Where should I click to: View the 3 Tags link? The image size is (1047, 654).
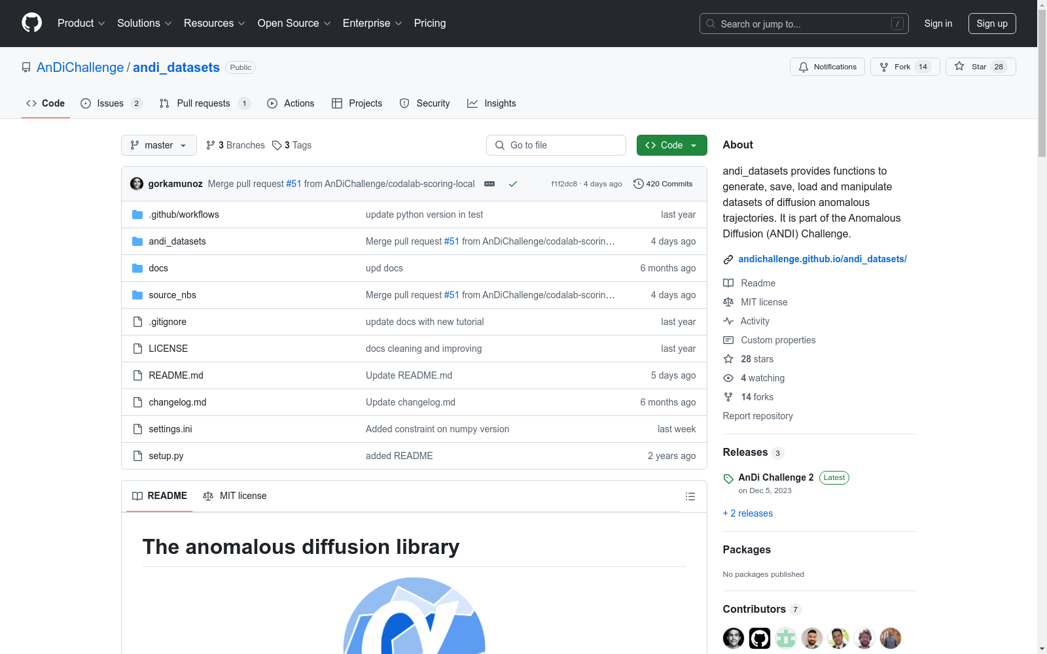click(292, 145)
